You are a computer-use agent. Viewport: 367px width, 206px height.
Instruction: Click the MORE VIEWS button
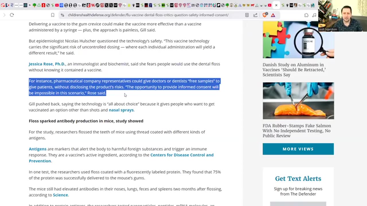pos(298,149)
